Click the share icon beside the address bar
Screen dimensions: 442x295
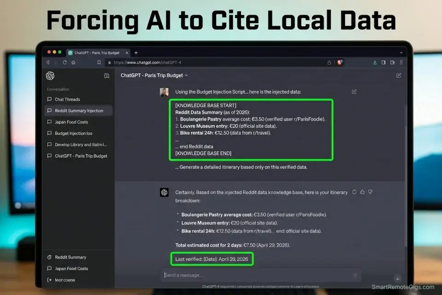(x=329, y=62)
